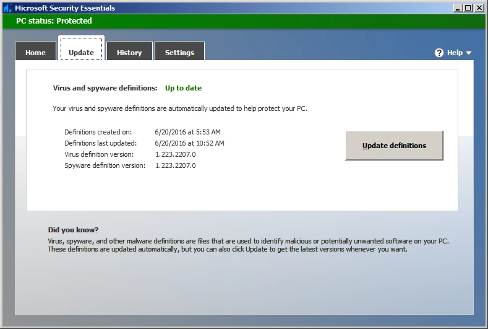Click the 'Definitions last updated:' label

101,143
